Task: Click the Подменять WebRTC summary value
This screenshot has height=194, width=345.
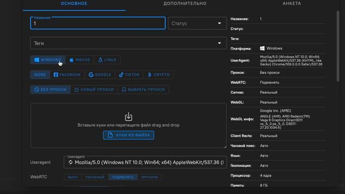Action: (x=270, y=82)
